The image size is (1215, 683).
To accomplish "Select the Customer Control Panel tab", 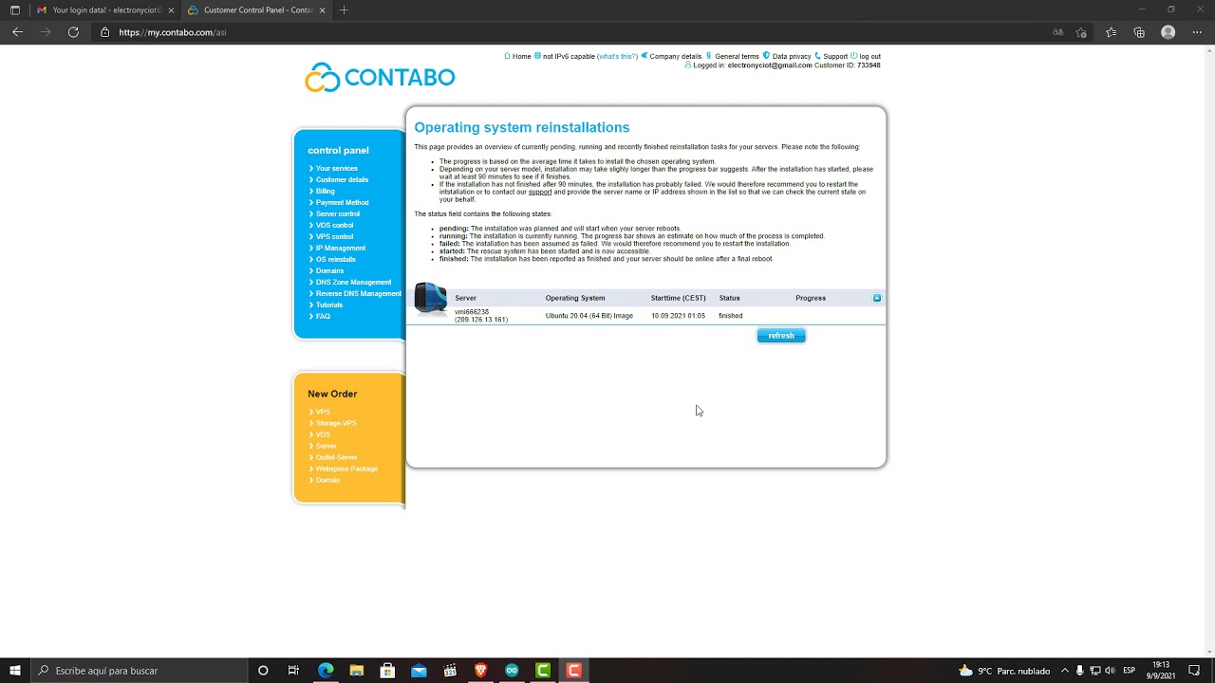I will coord(256,9).
